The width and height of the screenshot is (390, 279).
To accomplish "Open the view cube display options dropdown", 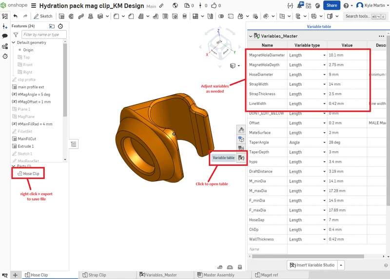I will click(x=238, y=66).
